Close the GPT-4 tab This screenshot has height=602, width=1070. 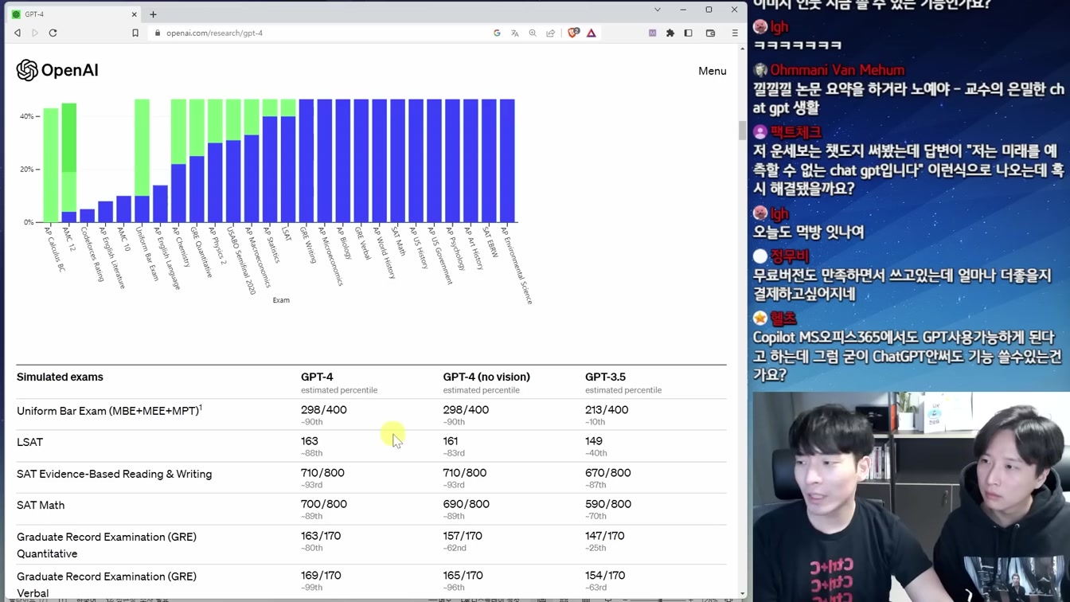pyautogui.click(x=134, y=14)
